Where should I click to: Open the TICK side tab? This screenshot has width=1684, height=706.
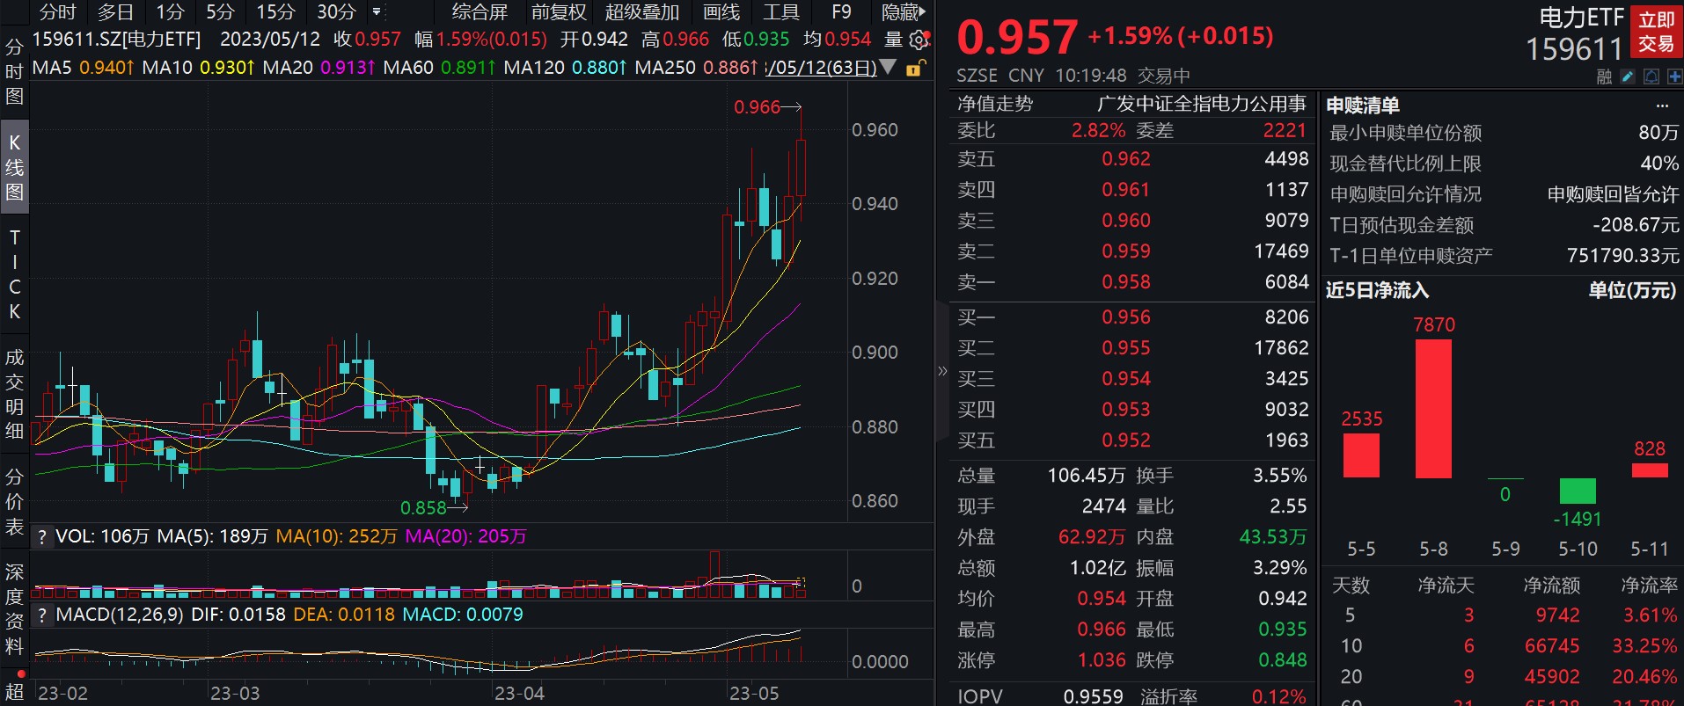pos(14,274)
